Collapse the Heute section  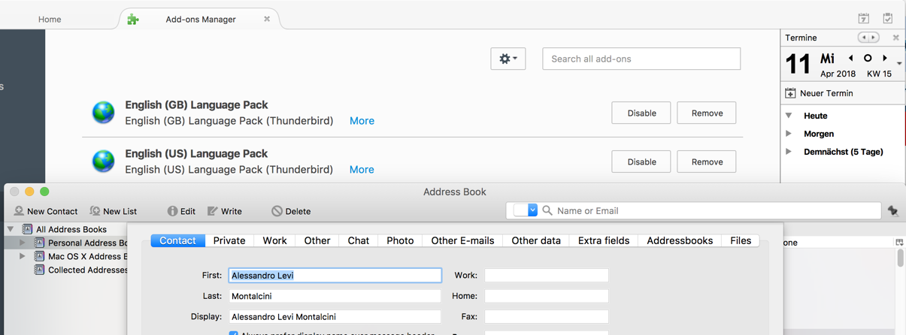click(x=789, y=116)
